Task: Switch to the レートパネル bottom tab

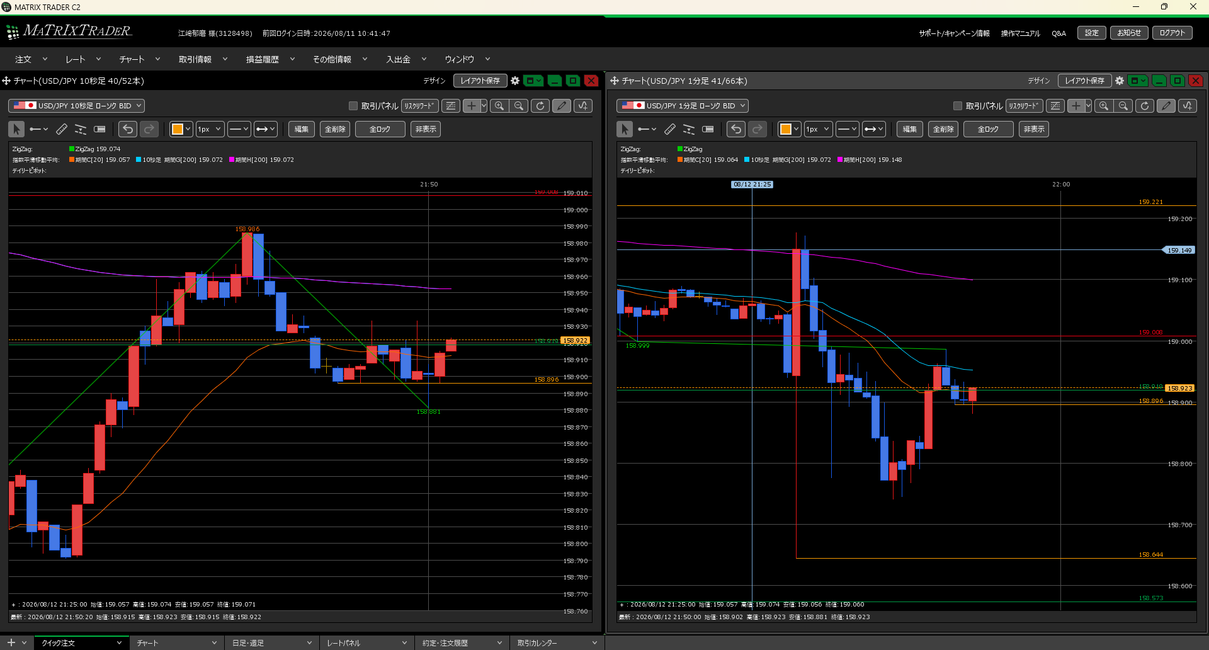Action: [367, 643]
